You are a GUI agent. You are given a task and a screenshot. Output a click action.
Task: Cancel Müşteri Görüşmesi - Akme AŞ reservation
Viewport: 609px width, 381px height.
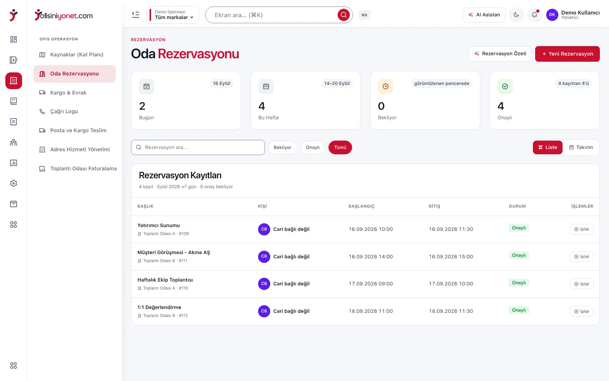(582, 257)
